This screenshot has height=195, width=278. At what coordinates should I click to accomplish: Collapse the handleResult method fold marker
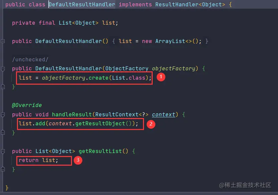click(x=3, y=115)
